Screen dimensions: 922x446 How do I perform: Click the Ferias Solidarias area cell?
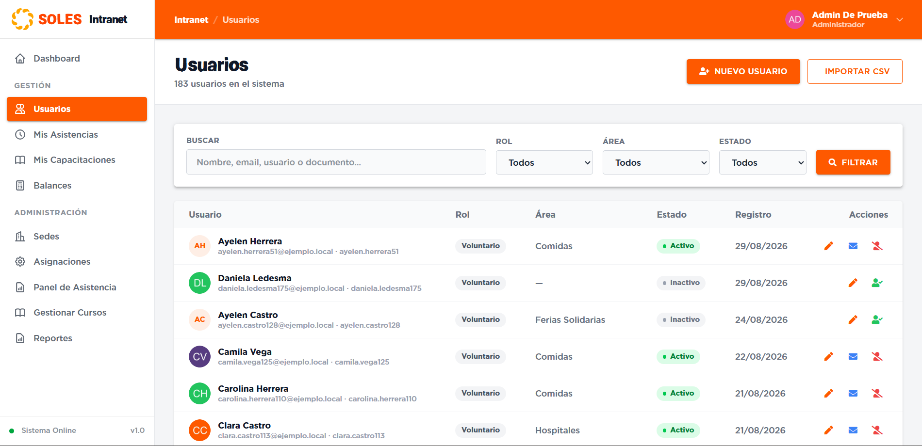pyautogui.click(x=570, y=319)
